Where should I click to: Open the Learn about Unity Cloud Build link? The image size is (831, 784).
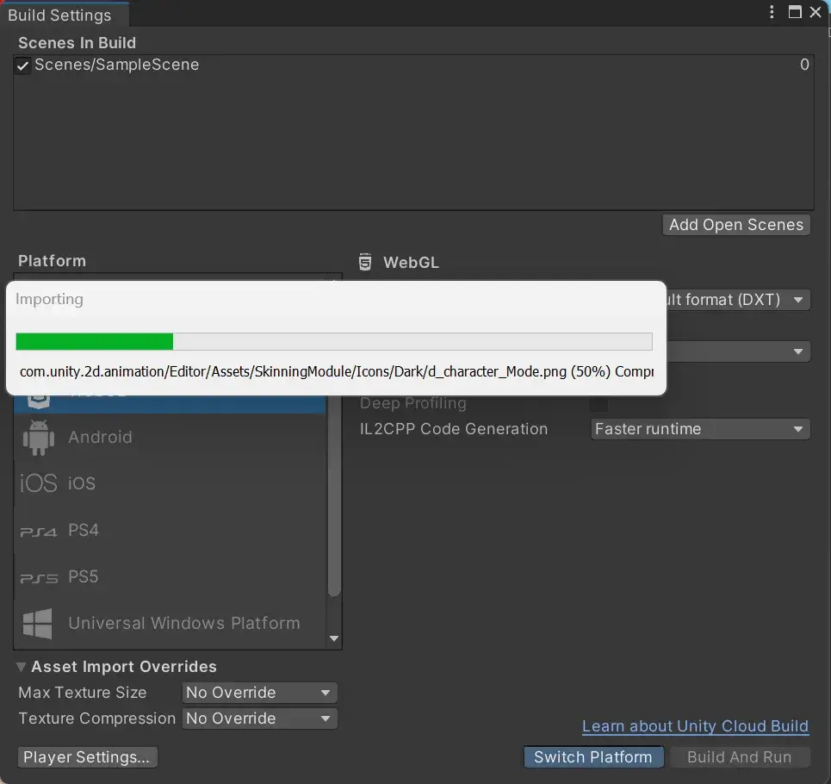[695, 726]
